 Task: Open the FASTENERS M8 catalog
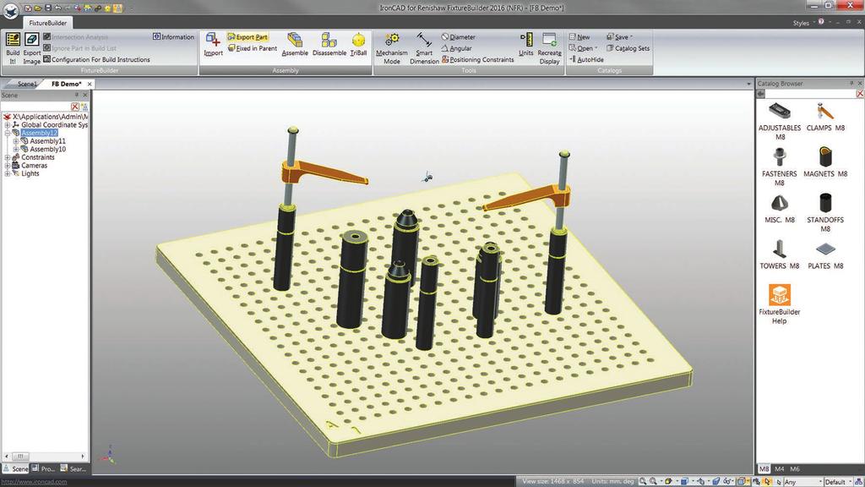(780, 167)
